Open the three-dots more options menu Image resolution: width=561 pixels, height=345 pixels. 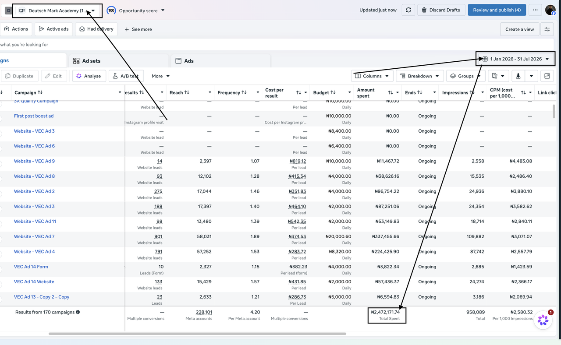535,10
